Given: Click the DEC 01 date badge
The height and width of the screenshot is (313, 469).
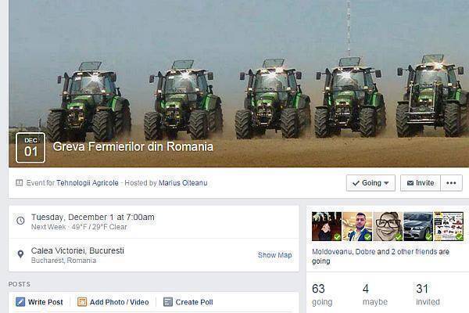Looking at the screenshot, I should pos(30,148).
